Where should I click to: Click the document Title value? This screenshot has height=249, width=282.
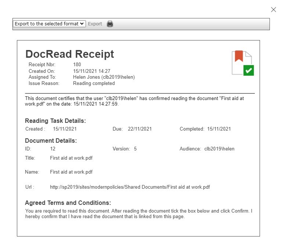pyautogui.click(x=71, y=158)
